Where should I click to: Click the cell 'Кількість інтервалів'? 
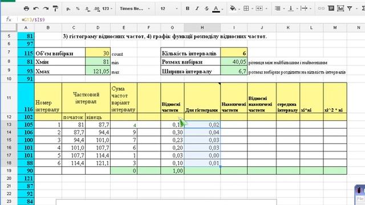point(190,53)
